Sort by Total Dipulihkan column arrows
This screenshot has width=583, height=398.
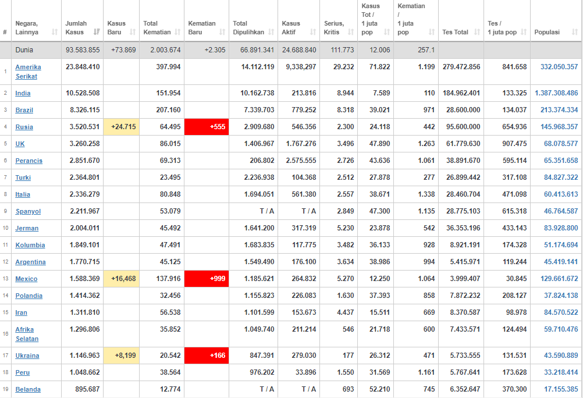pos(271,32)
